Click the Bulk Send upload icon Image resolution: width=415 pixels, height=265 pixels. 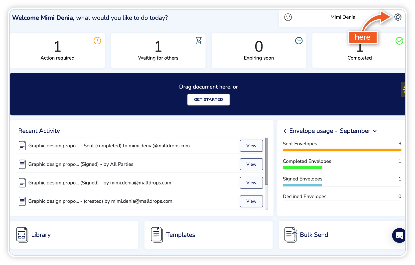coord(291,235)
